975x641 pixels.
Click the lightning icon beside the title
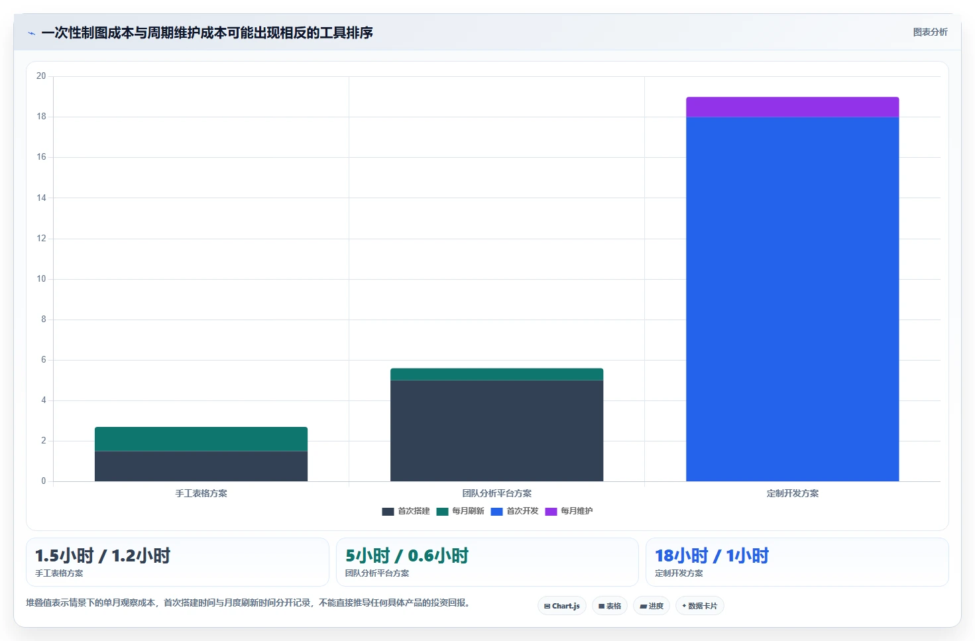coord(31,33)
